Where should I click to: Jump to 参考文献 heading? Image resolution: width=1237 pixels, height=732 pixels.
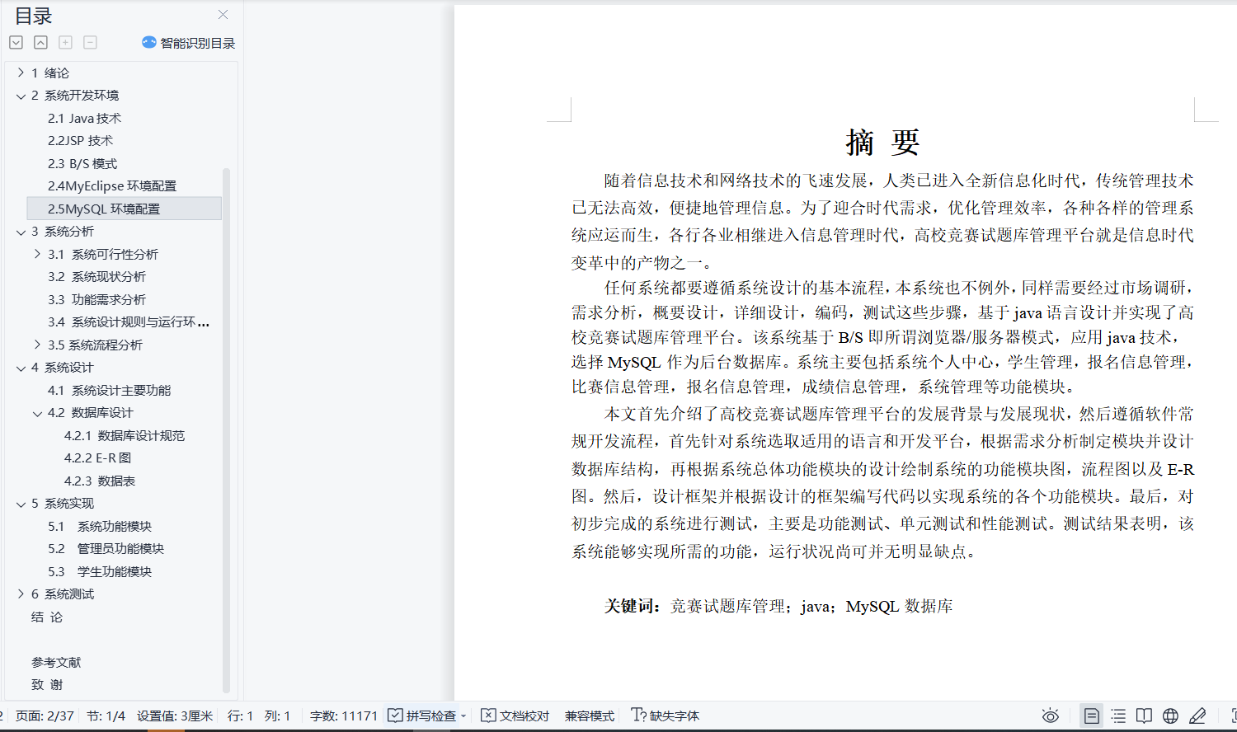tap(56, 662)
